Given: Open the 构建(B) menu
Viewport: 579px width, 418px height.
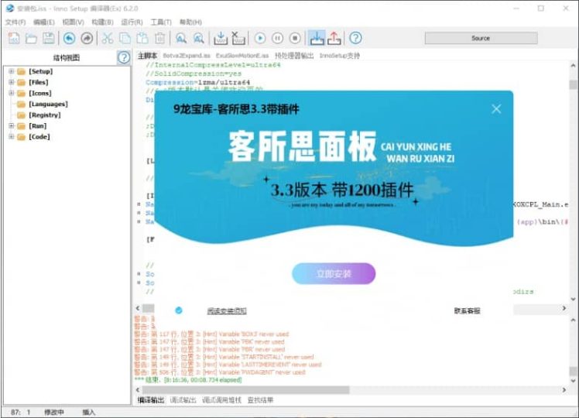Looking at the screenshot, I should 102,22.
